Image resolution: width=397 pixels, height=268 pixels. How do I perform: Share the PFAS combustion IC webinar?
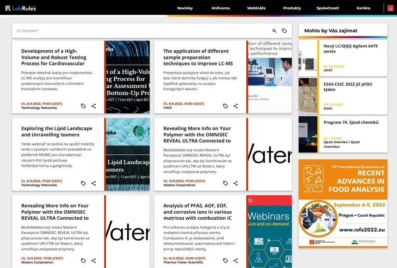236,261
